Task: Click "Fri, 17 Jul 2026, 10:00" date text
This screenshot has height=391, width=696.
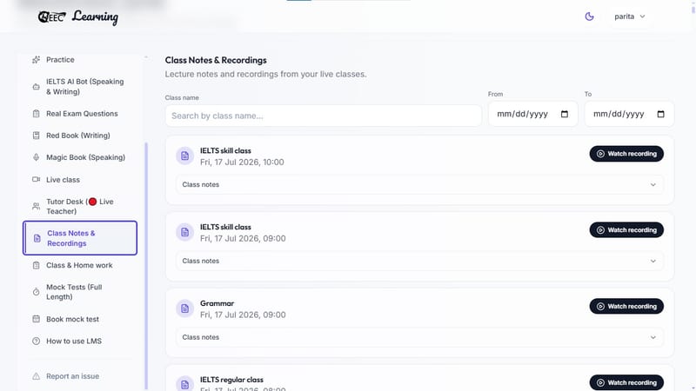Action: tap(242, 162)
